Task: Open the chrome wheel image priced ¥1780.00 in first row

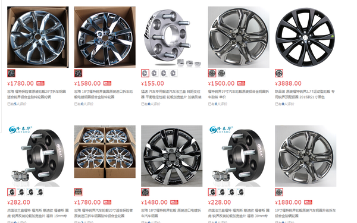Action: [38, 37]
